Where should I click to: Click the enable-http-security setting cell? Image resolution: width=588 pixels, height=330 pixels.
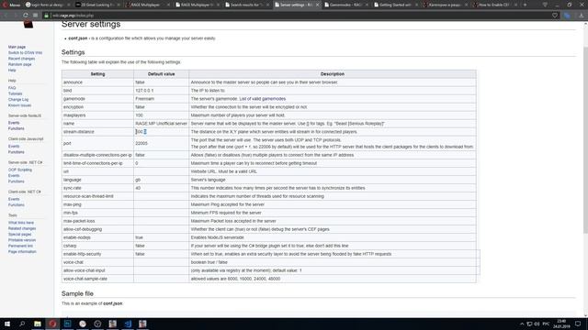point(97,254)
